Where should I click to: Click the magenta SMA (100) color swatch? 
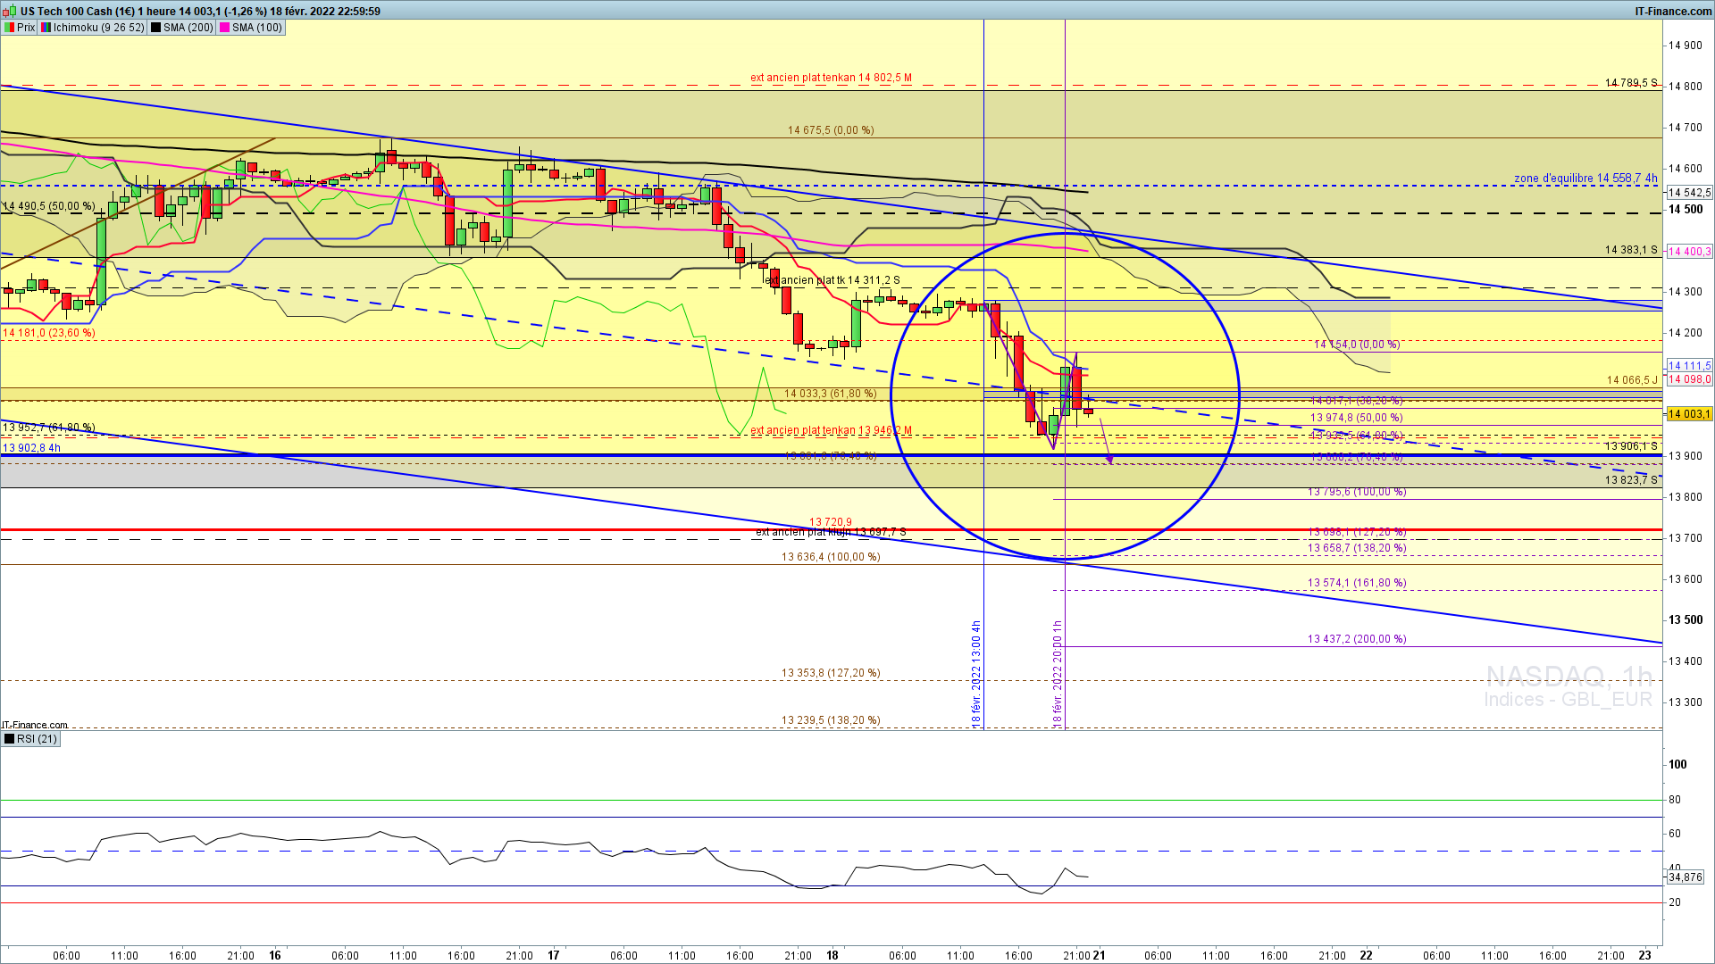[224, 28]
